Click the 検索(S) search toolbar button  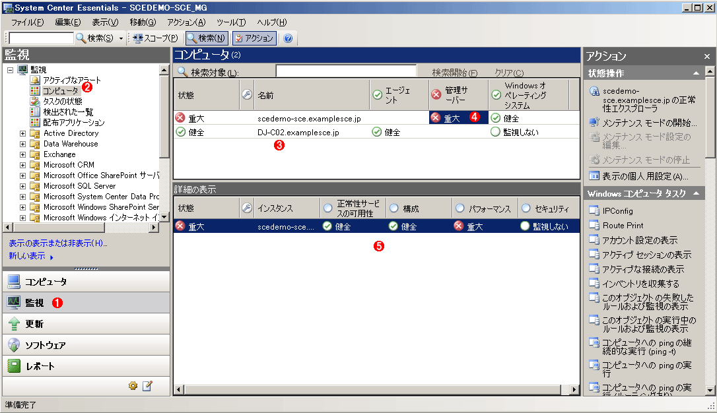click(94, 38)
